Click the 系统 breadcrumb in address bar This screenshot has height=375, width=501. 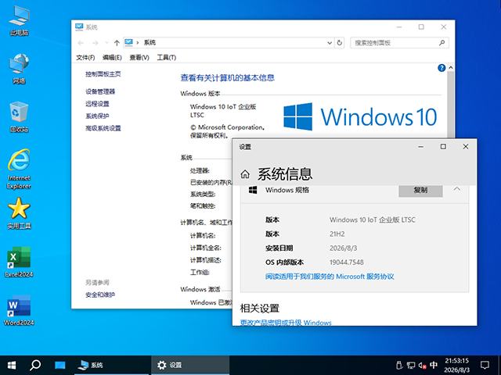pos(150,42)
